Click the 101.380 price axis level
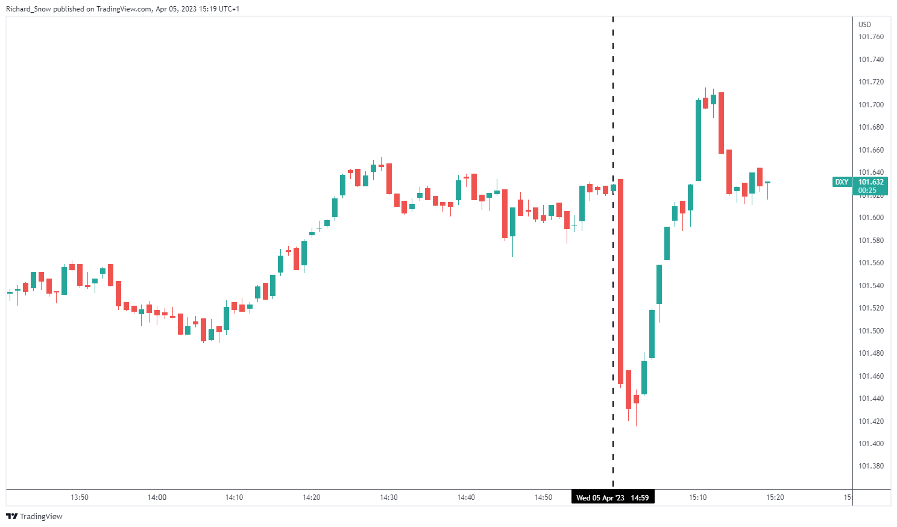This screenshot has width=897, height=527. (x=871, y=466)
